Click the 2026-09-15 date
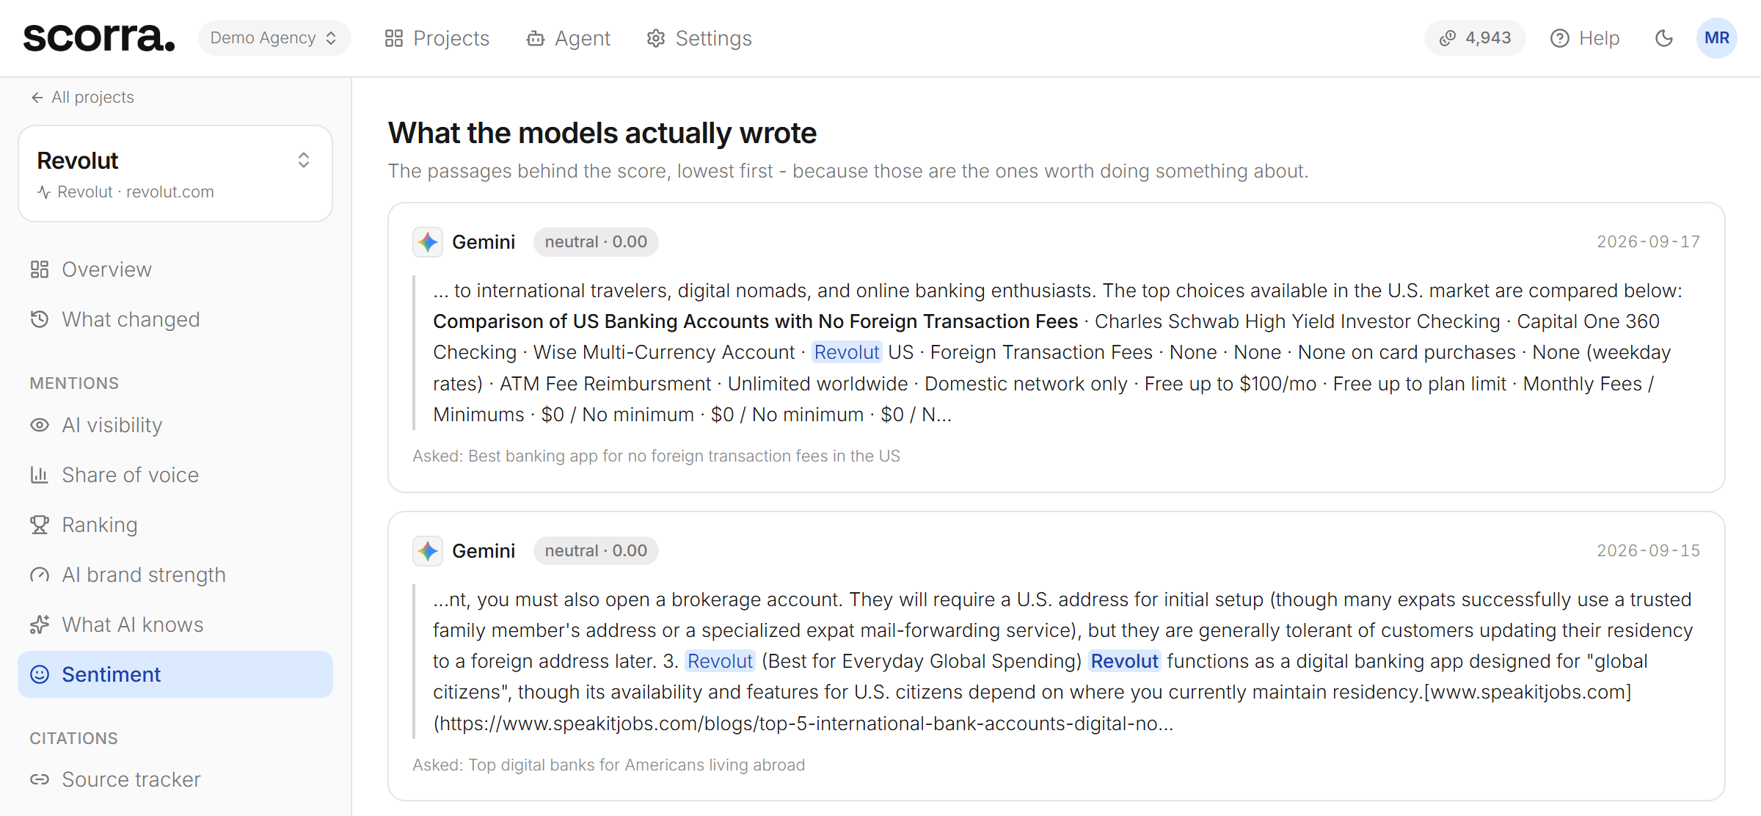 (x=1648, y=551)
